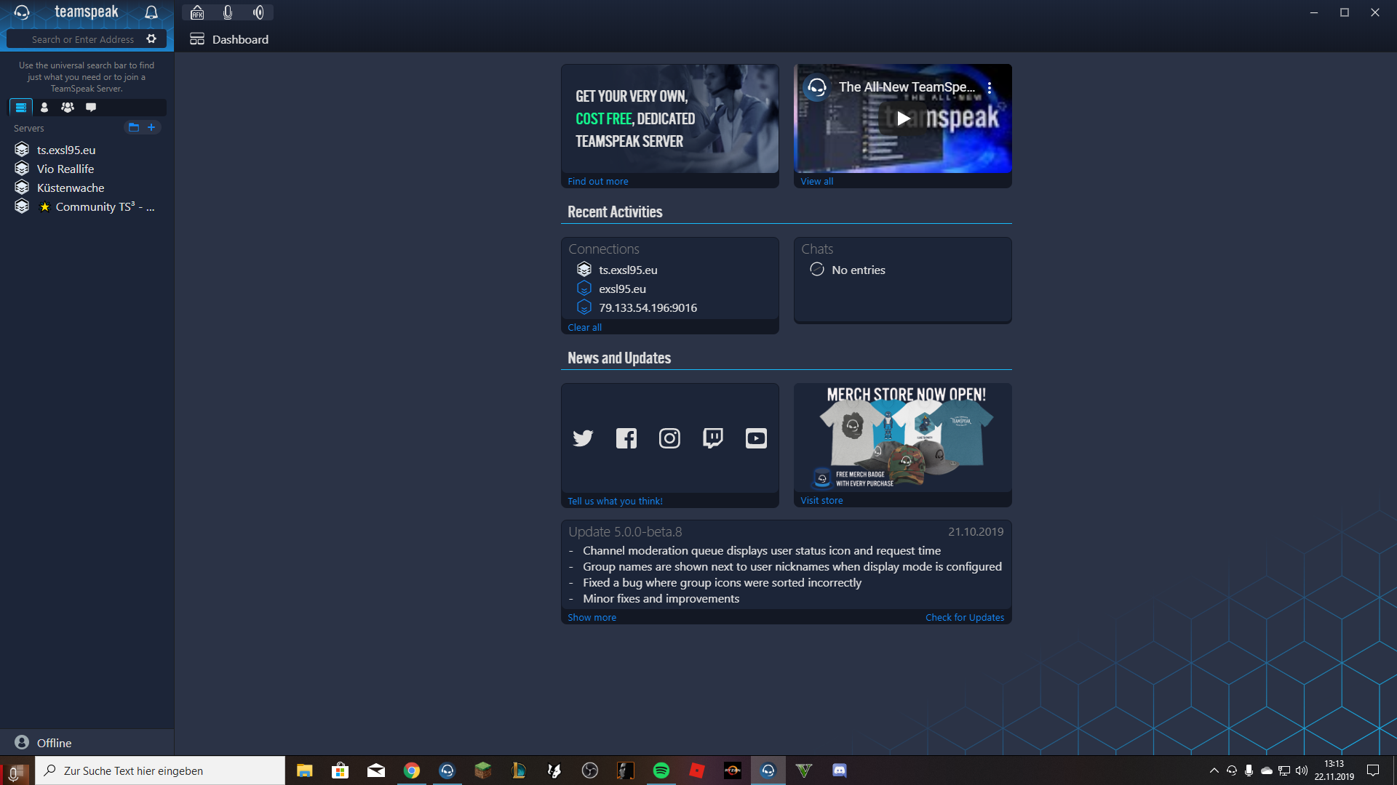Switch to the Groups tab
1397x785 pixels.
[x=68, y=108]
